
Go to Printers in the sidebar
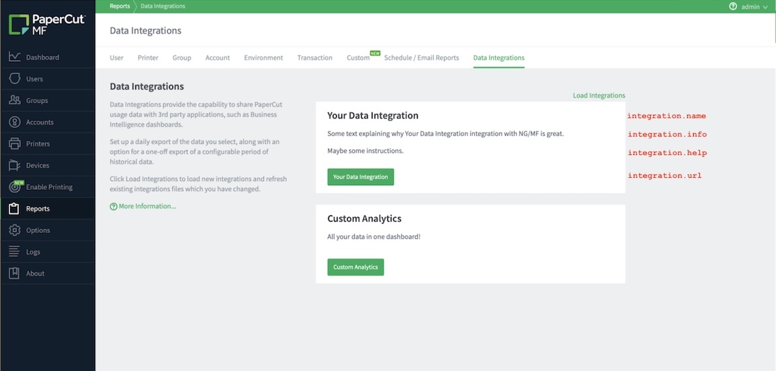(x=48, y=144)
